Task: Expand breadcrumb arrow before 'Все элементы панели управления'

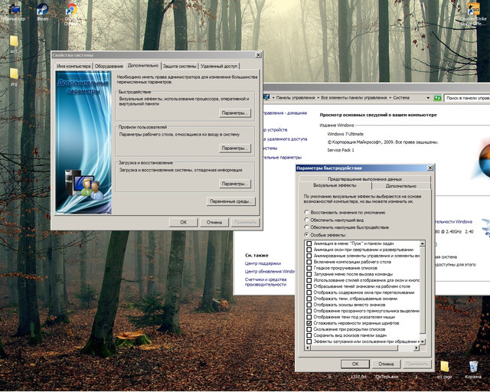Action: coord(318,98)
